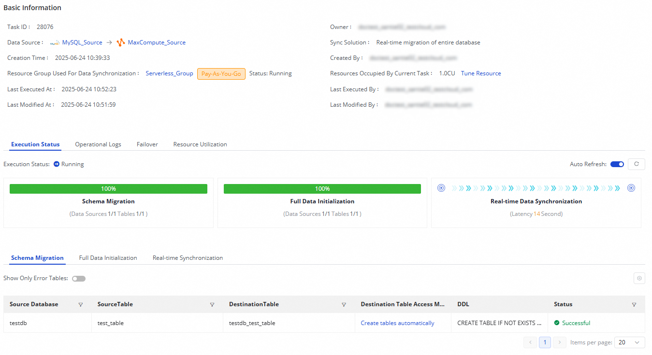Screen dimensions: 652x355
Task: Click the Status: Running text
Action: coord(271,73)
